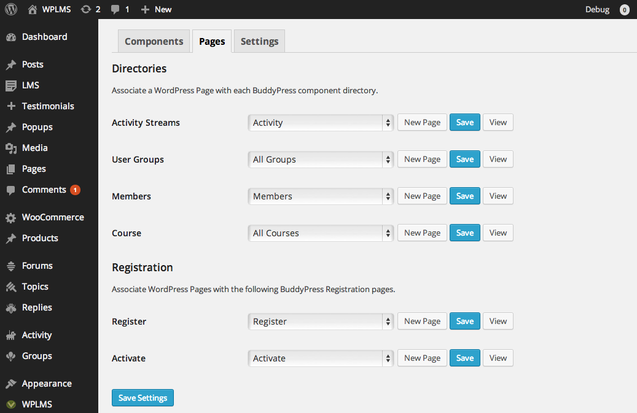Viewport: 637px width, 413px height.
Task: Click the Pages sidebar icon
Action: pos(11,169)
